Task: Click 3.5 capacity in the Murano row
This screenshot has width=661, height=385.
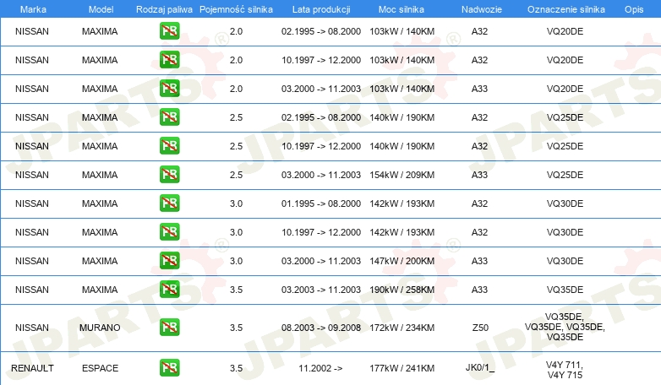Action: point(236,328)
